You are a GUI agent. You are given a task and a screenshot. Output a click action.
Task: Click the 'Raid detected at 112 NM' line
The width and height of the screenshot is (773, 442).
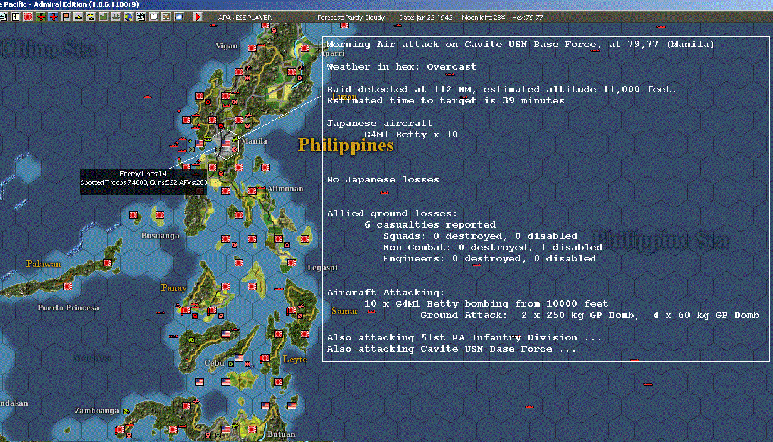pyautogui.click(x=501, y=90)
